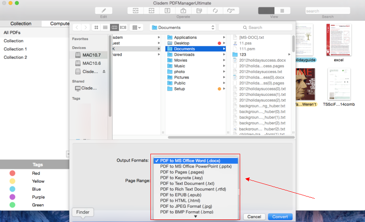
Task: Click the app toolbar search field
Action: click(328, 11)
